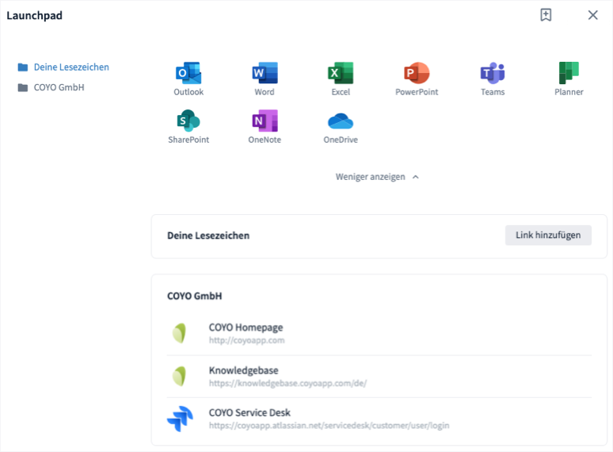Collapse apps with Weniger anzeigen
The width and height of the screenshot is (613, 452).
point(377,177)
